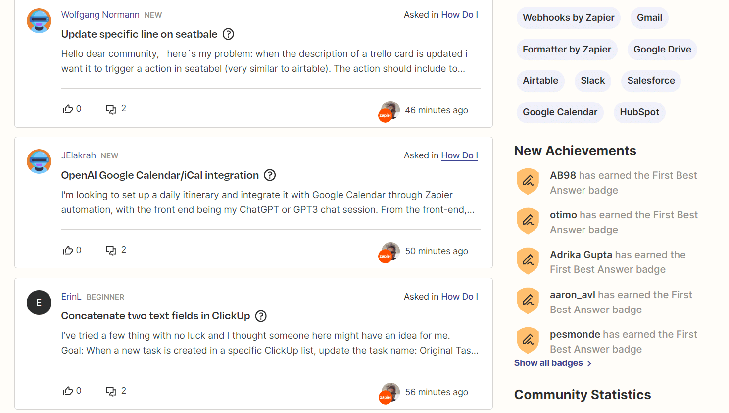The width and height of the screenshot is (729, 413).
Task: Select the HubSpot topic tag
Action: 639,112
